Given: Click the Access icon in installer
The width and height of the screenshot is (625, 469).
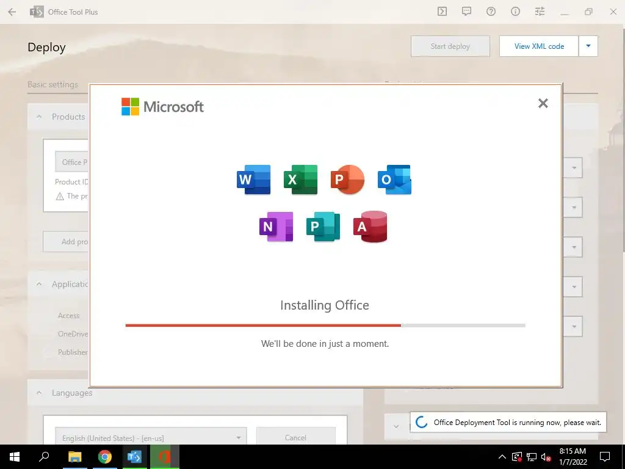Looking at the screenshot, I should point(370,227).
